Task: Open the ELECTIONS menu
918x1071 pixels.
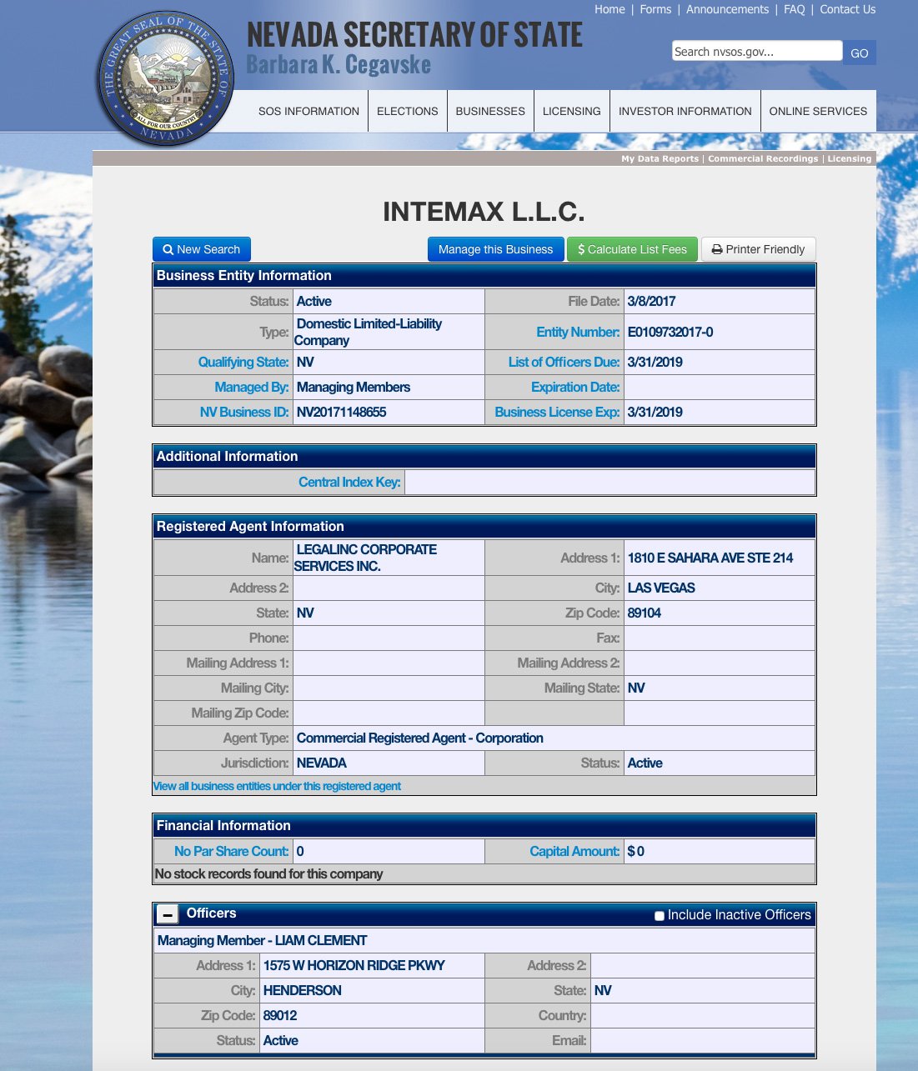Action: coord(407,111)
